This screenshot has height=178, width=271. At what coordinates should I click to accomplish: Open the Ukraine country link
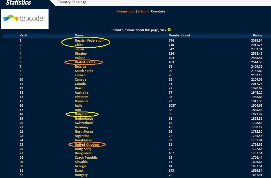coord(81,53)
